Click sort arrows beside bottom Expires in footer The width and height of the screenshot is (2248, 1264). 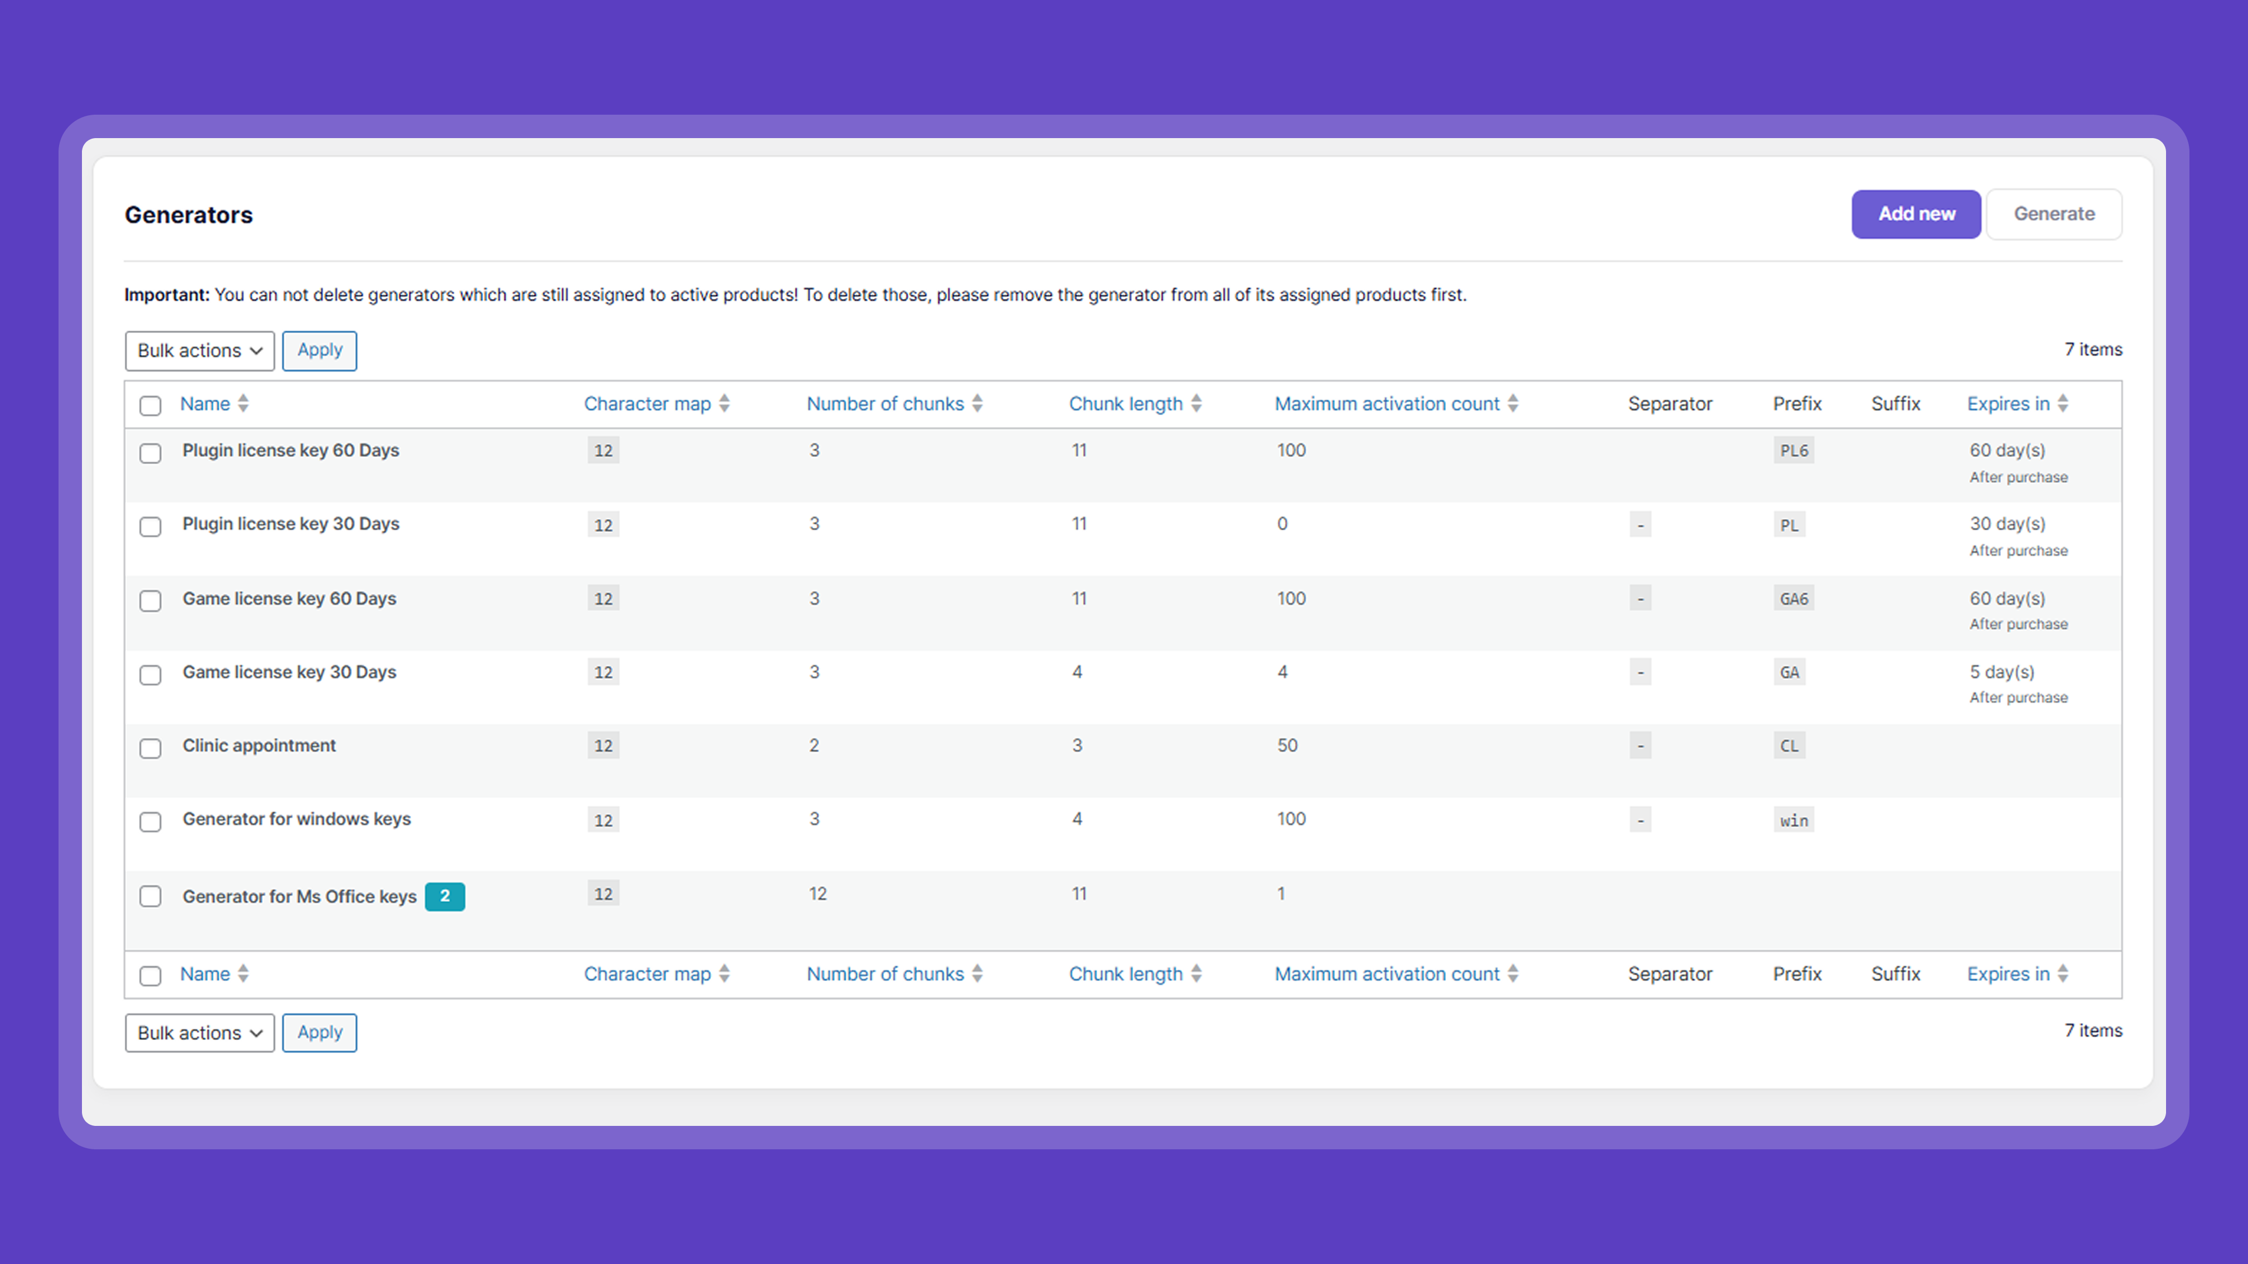coord(2063,974)
